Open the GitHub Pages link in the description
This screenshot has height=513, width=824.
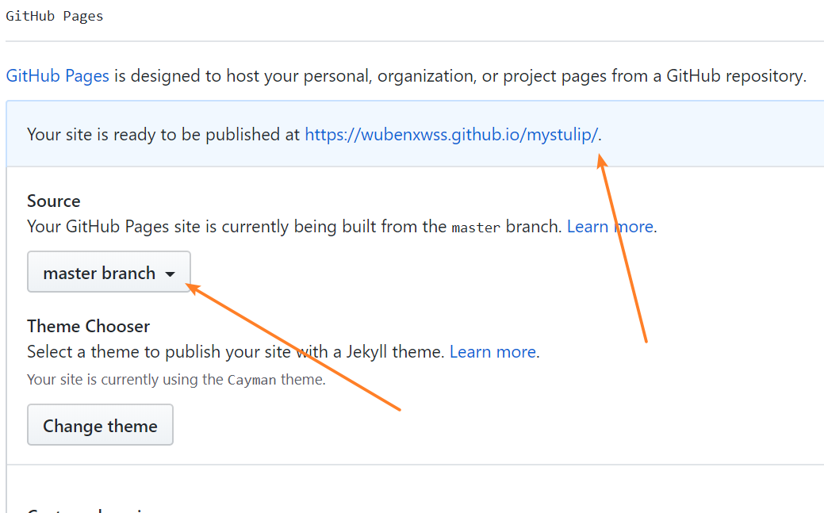tap(58, 76)
